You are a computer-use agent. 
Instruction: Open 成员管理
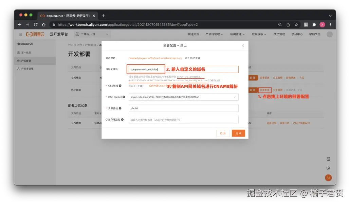(x=279, y=34)
